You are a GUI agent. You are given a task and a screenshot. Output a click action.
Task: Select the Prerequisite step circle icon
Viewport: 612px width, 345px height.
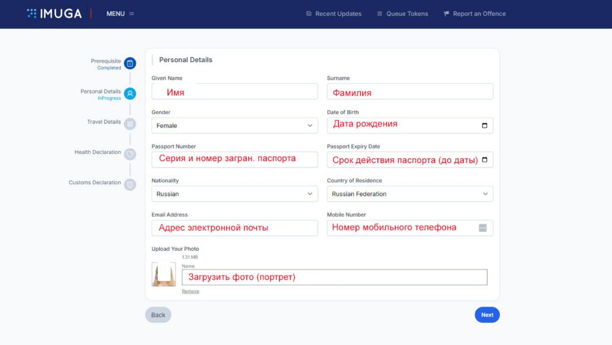tap(130, 63)
